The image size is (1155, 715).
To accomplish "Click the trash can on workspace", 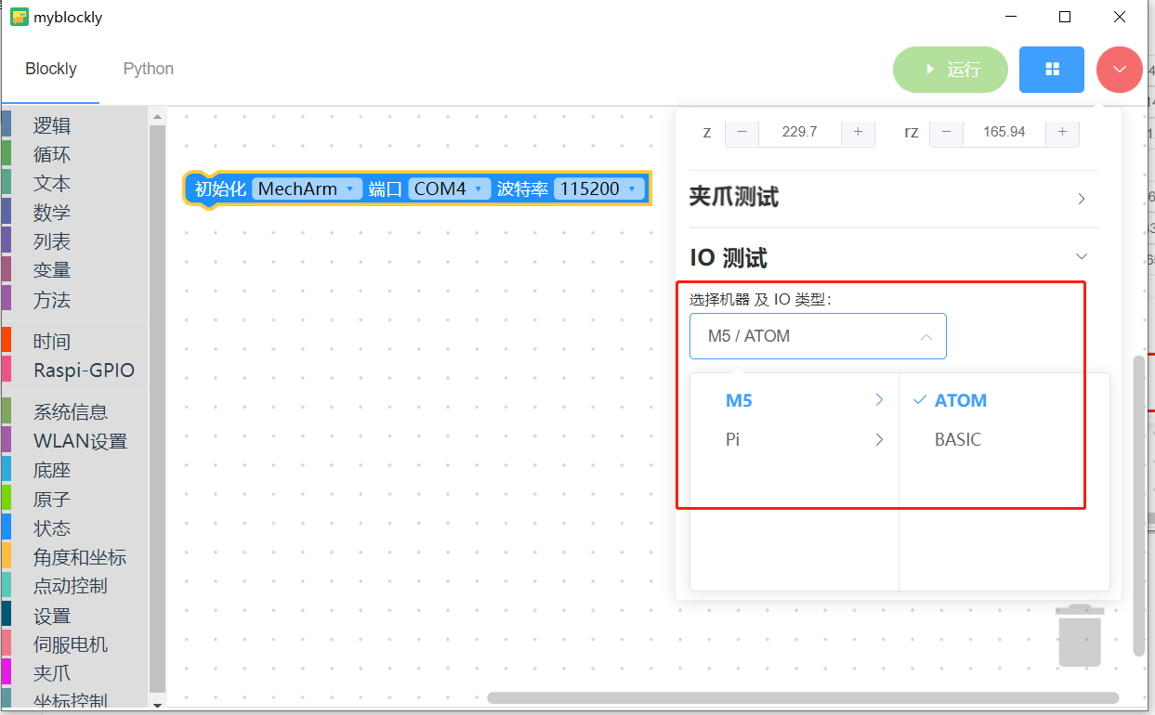I will point(1080,635).
